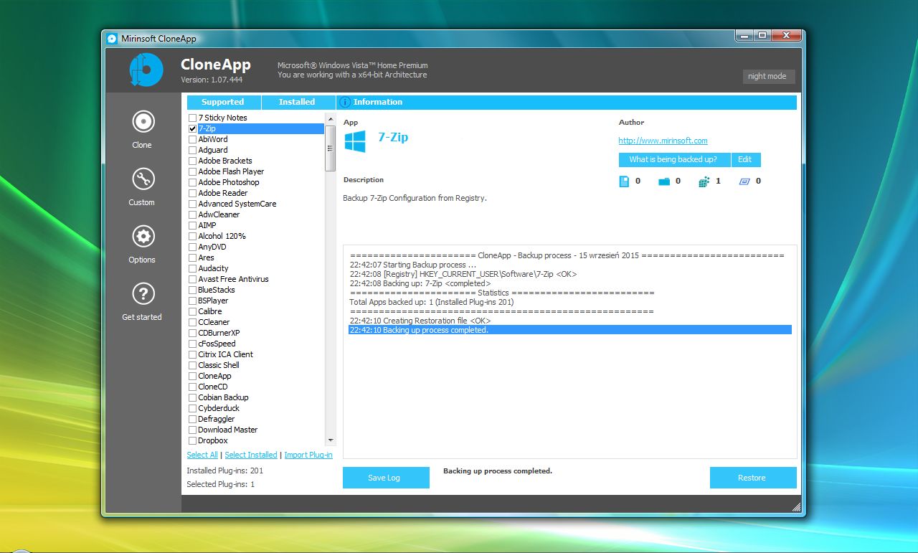Select the Citrix ICA Client list entry
Screen dimensions: 918x553
pyautogui.click(x=225, y=355)
